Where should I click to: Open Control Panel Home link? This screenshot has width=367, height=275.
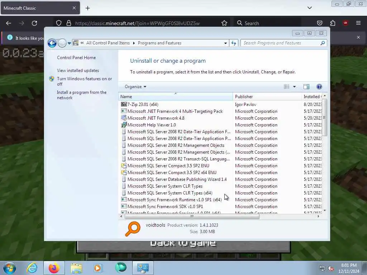tap(76, 58)
